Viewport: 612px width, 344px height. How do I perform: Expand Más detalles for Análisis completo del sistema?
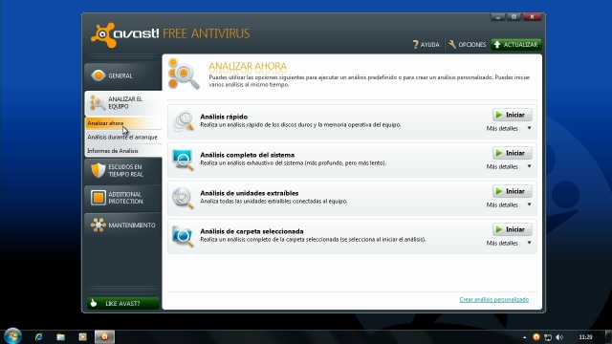[x=509, y=166]
